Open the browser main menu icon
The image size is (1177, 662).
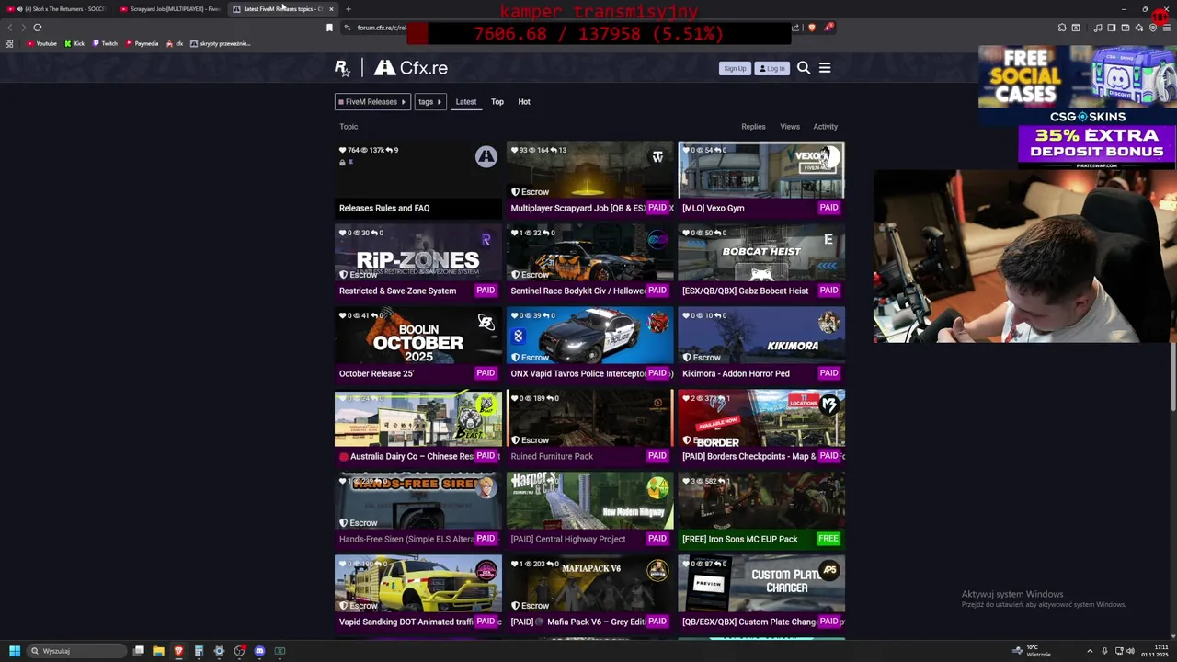(1167, 28)
